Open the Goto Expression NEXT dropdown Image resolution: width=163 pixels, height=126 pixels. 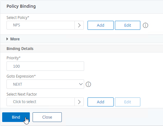tap(45, 84)
